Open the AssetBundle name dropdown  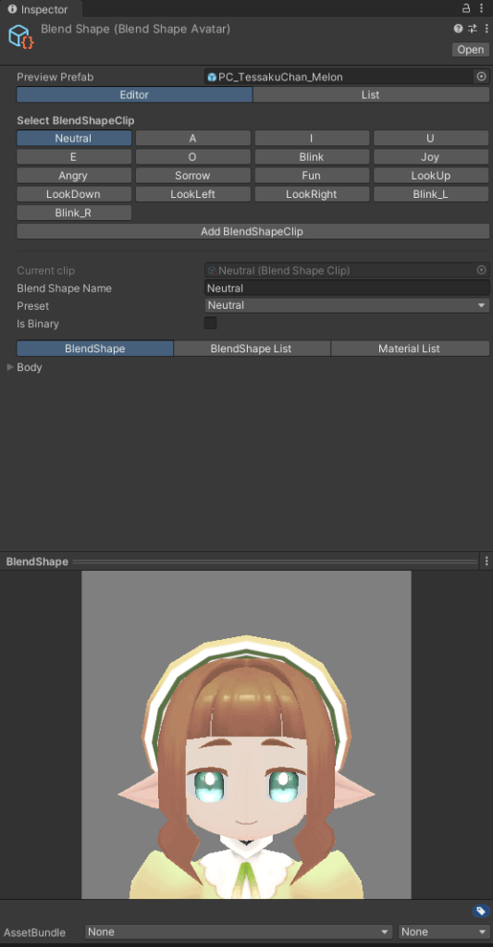tap(239, 932)
